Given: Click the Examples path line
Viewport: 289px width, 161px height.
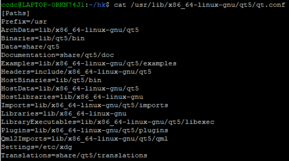Looking at the screenshot, I should pyautogui.click(x=89, y=63).
